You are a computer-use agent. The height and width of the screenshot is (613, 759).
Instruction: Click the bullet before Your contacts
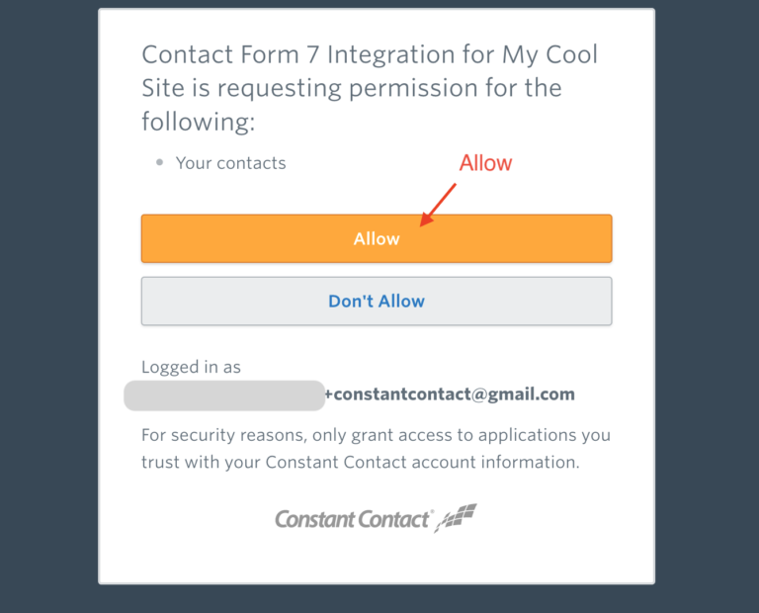click(x=159, y=163)
